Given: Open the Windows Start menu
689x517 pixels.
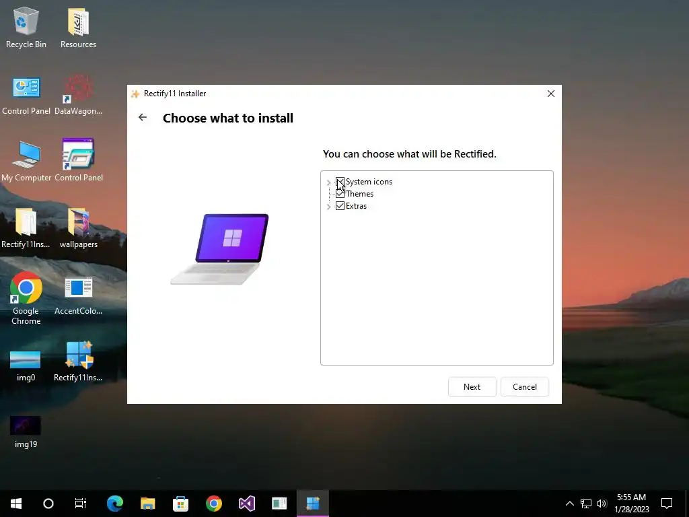Looking at the screenshot, I should (x=16, y=504).
